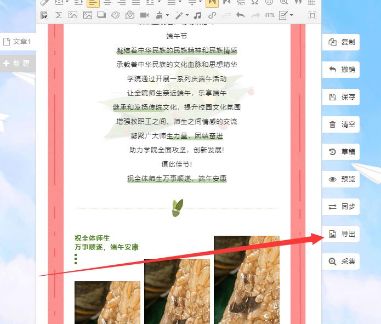The height and width of the screenshot is (324, 381).
Task: Click the 导出 export button
Action: pyautogui.click(x=340, y=234)
